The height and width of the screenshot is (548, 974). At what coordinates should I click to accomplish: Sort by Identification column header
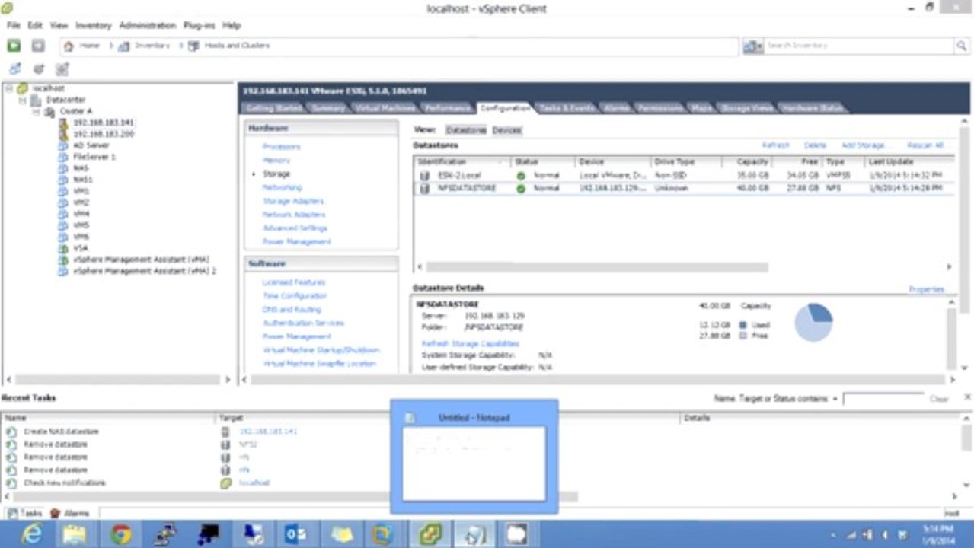[x=462, y=162]
